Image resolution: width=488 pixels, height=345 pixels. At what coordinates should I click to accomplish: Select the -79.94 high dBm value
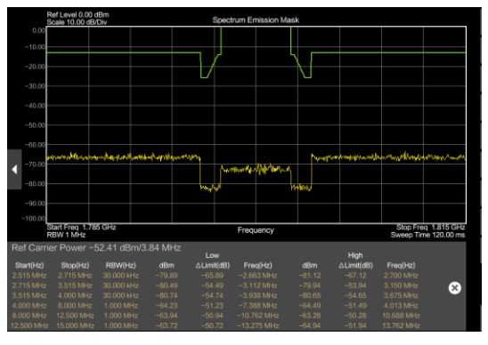(310, 285)
